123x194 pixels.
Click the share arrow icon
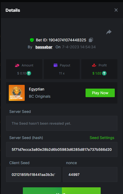point(109,32)
